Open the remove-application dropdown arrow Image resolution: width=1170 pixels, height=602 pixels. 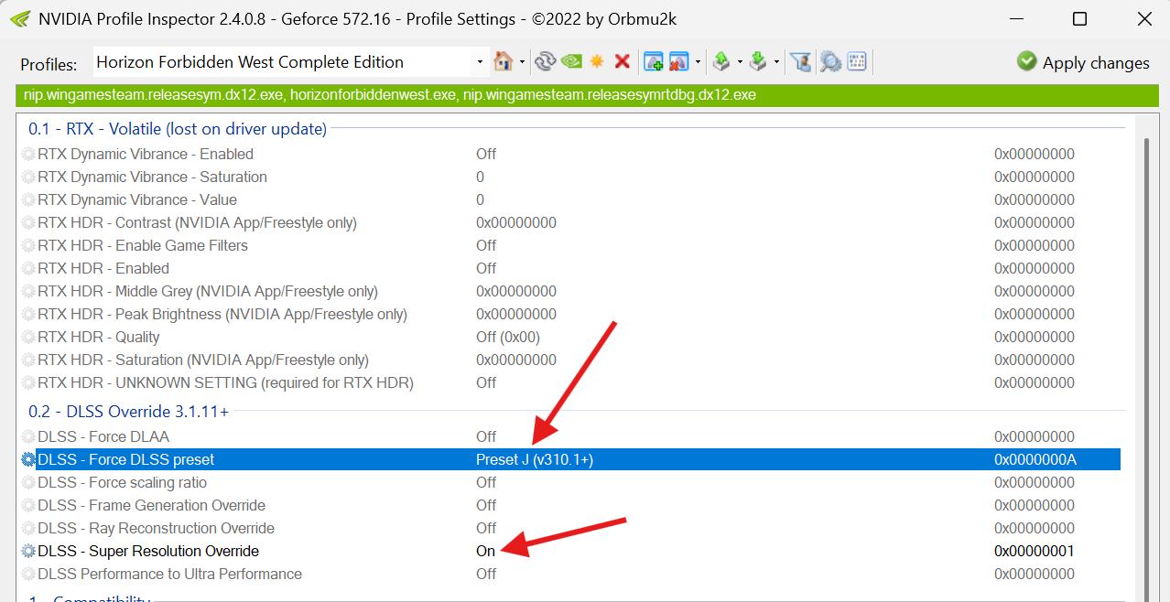tap(698, 62)
